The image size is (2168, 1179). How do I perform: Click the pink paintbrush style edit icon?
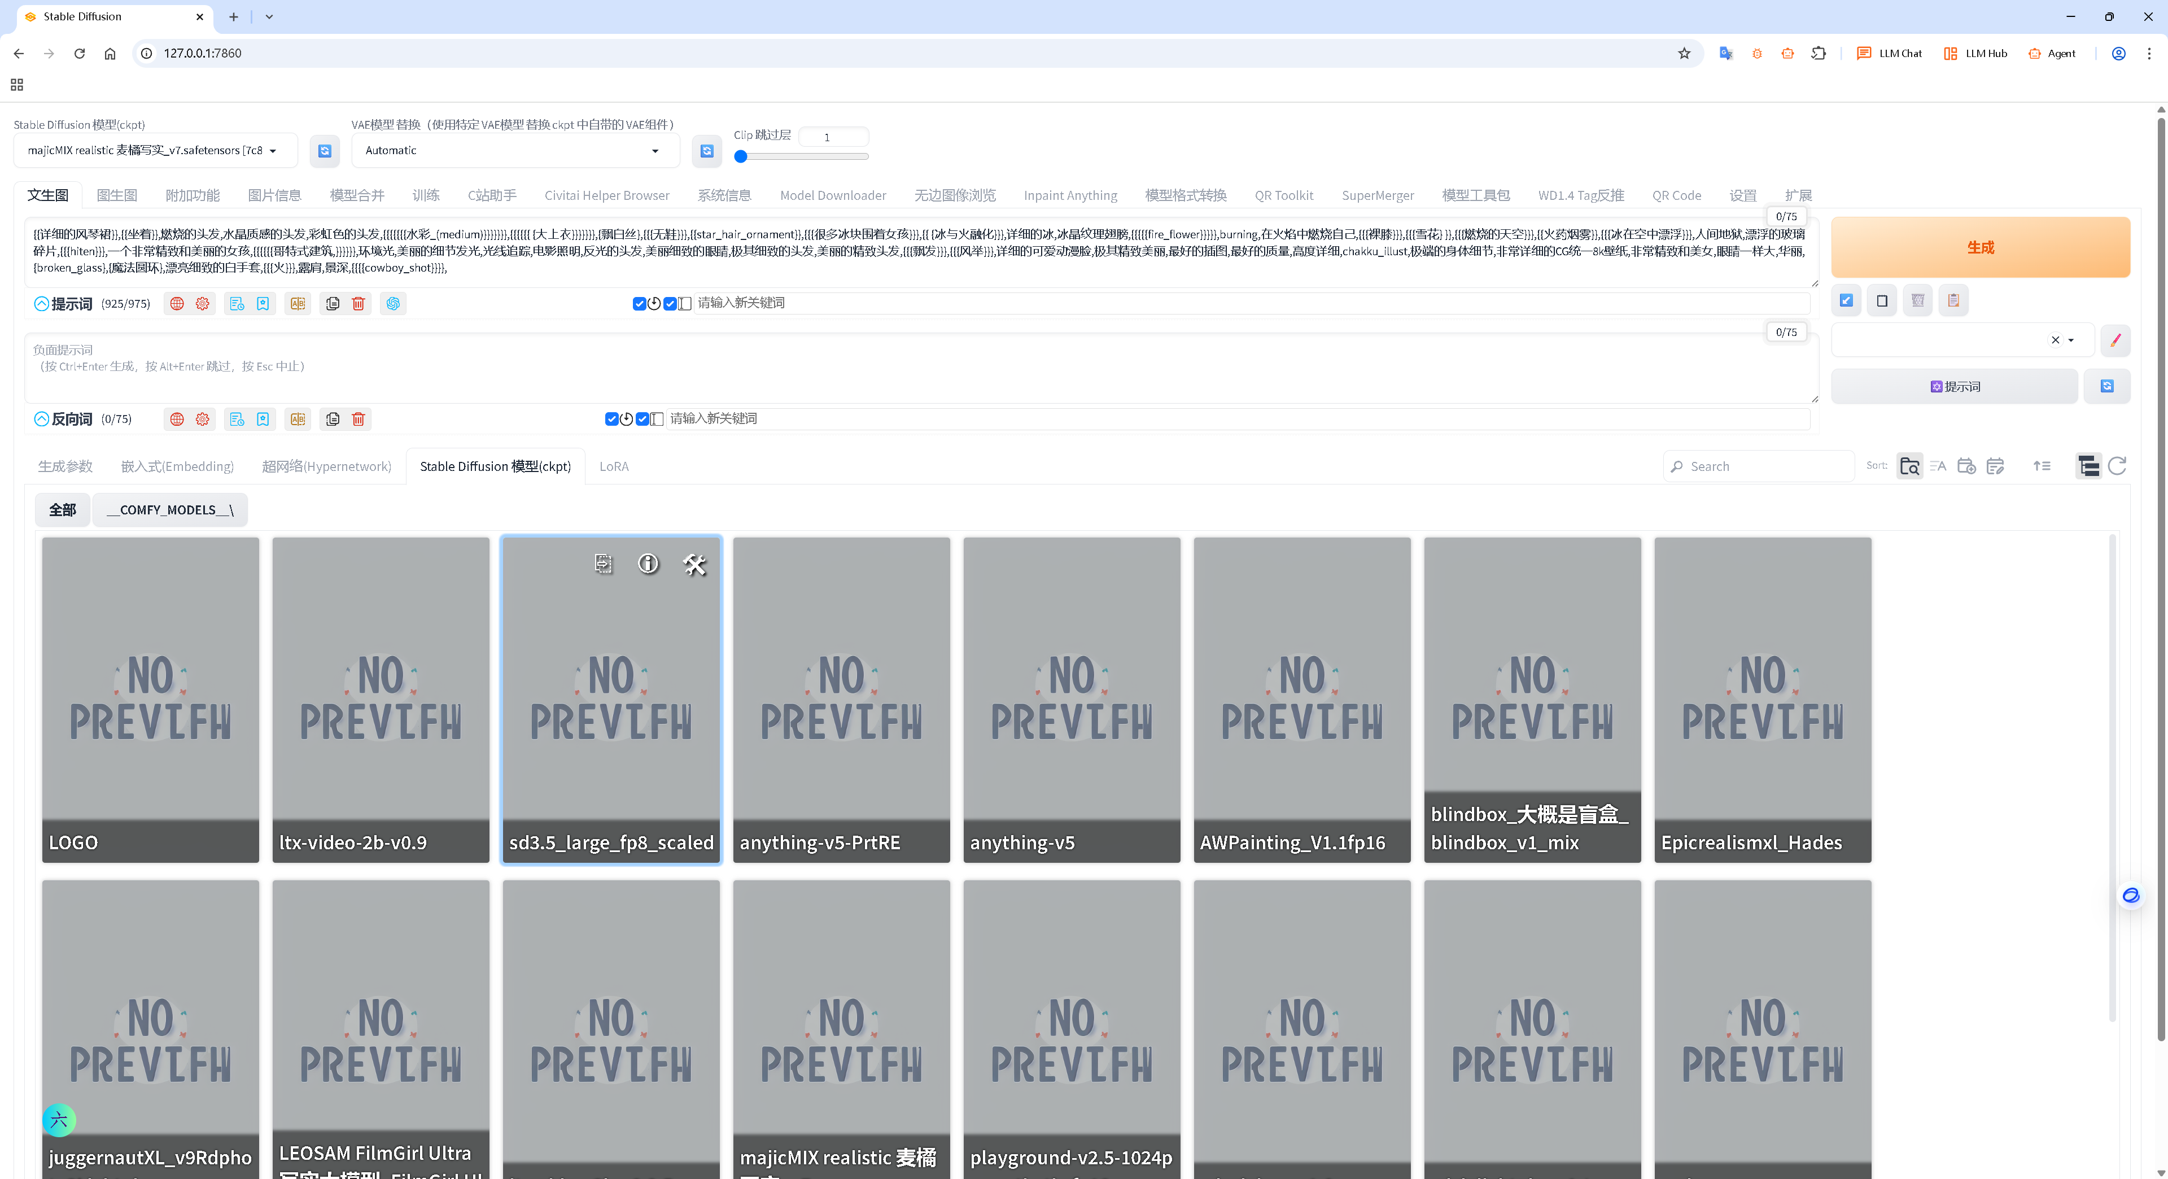[x=2115, y=341]
